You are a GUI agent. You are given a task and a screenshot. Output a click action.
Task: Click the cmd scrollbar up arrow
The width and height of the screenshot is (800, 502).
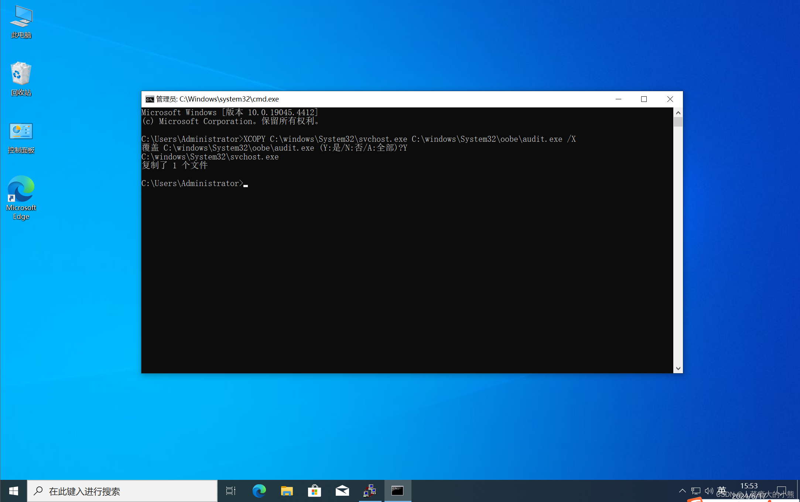[x=678, y=113]
